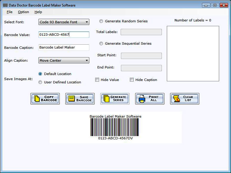Choose Default Location radio option
The width and height of the screenshot is (231, 173).
pos(40,74)
